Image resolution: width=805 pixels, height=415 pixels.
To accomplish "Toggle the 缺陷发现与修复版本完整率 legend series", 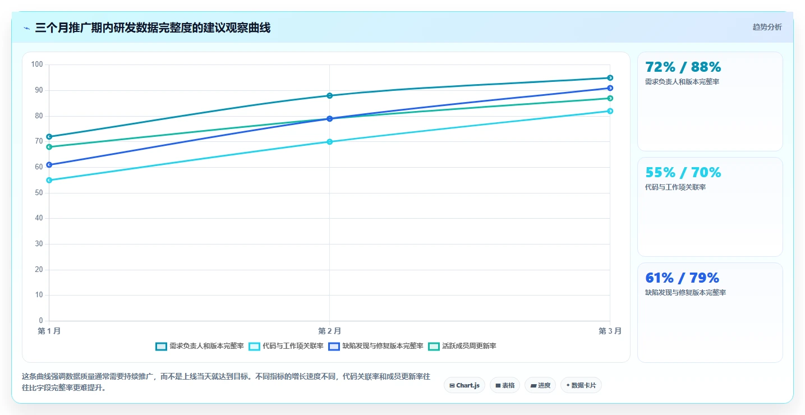I will [x=376, y=346].
